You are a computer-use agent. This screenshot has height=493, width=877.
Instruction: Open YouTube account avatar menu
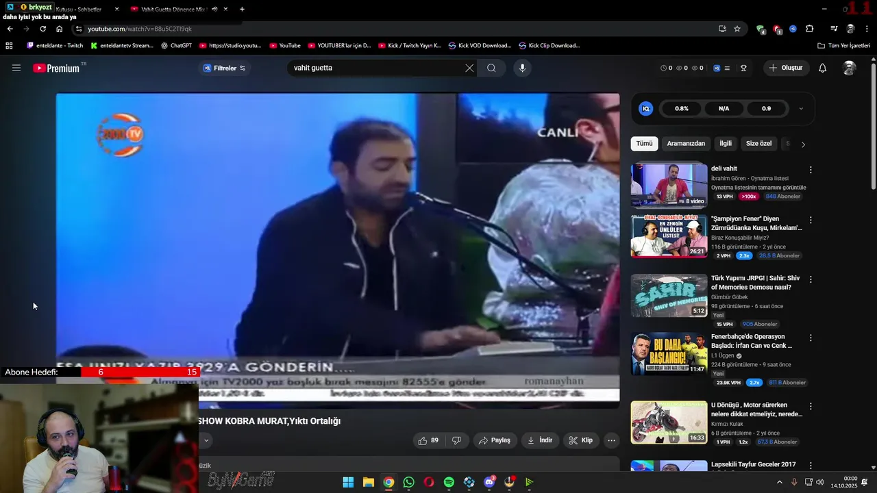pos(849,68)
